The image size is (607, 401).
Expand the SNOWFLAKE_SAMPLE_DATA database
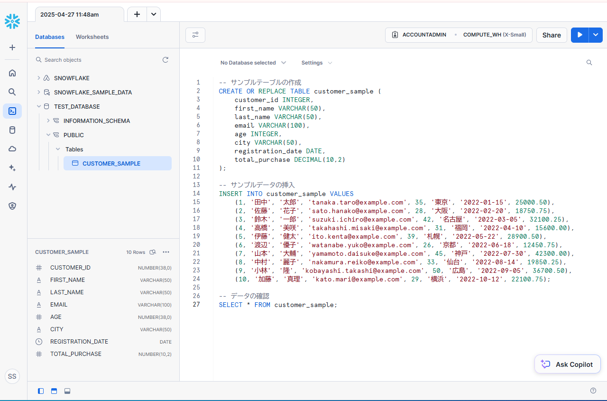tap(38, 92)
